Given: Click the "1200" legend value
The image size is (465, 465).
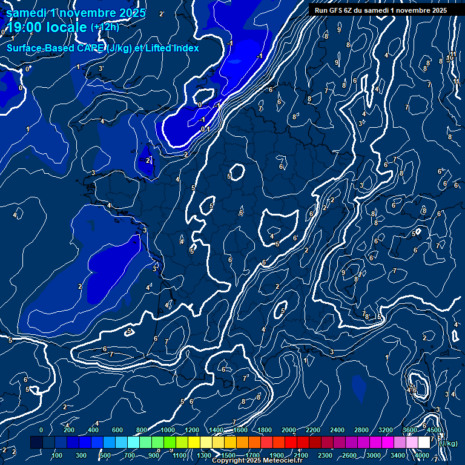Looking at the screenshot, I should click(x=192, y=430).
